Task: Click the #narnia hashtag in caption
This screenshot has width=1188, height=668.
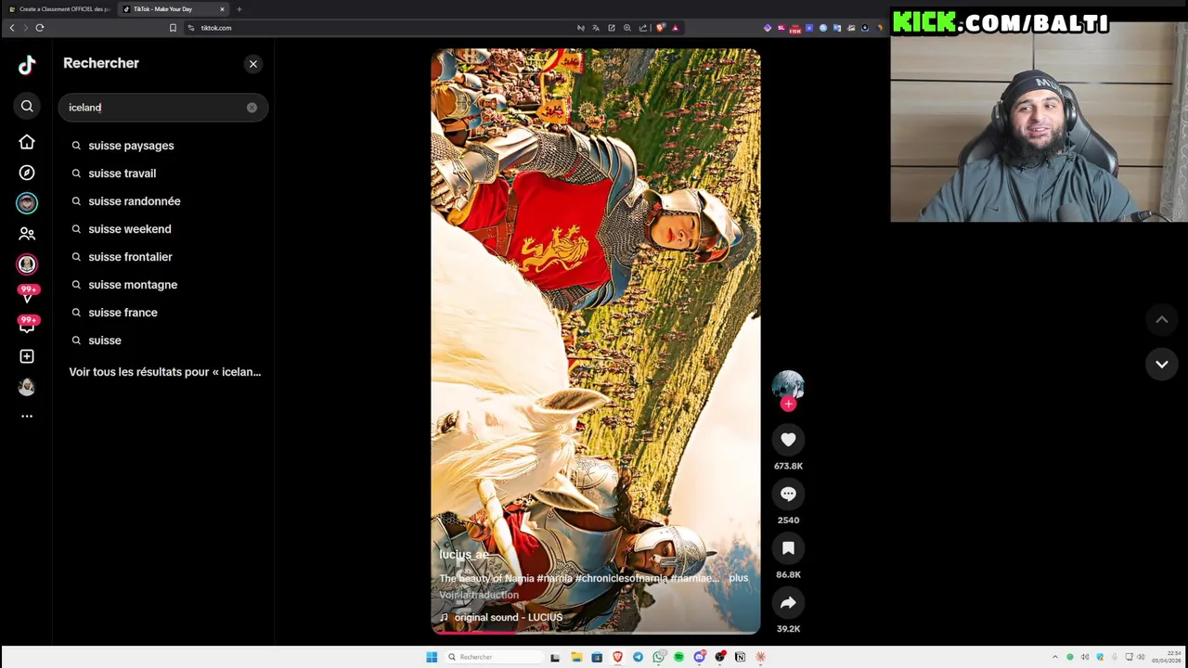Action: click(x=554, y=578)
